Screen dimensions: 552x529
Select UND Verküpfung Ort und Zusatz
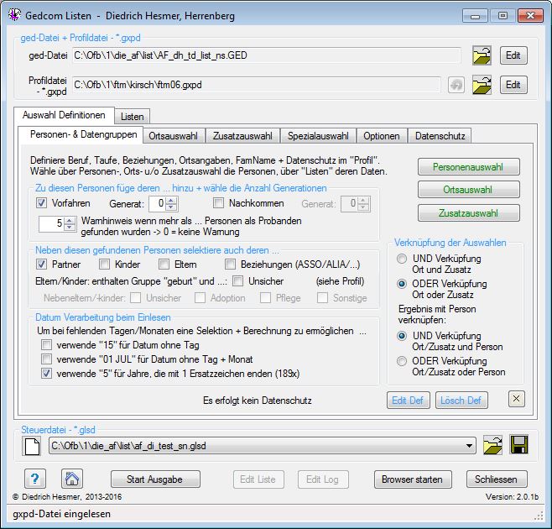click(402, 259)
